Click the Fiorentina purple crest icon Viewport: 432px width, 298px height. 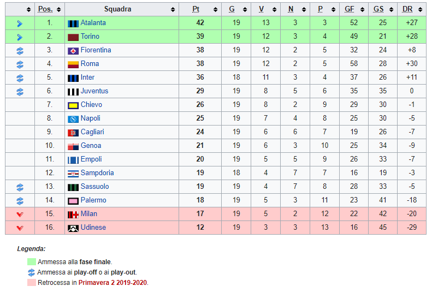pyautogui.click(x=73, y=51)
